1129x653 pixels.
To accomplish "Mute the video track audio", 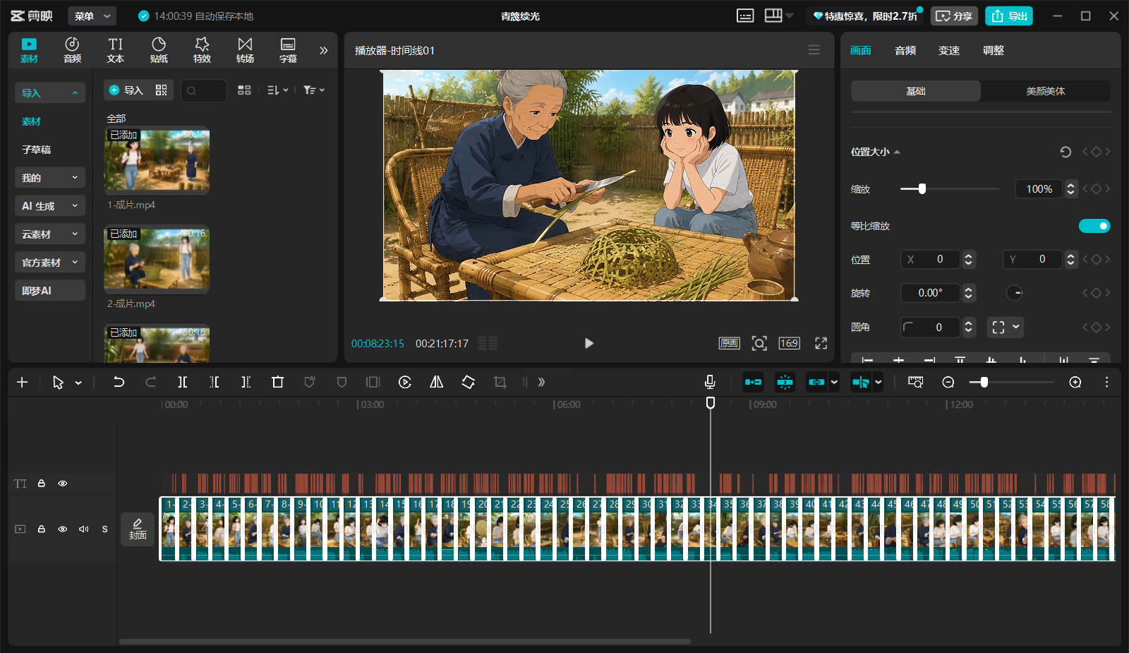I will click(x=84, y=529).
